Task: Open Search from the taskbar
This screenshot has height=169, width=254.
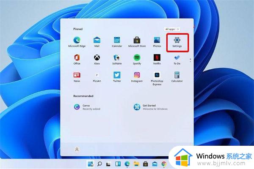Action: [99, 164]
